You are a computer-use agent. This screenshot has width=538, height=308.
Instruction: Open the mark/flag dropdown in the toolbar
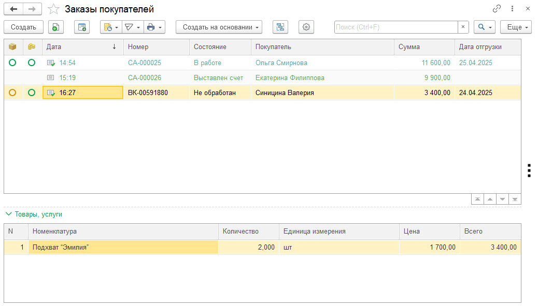click(133, 27)
